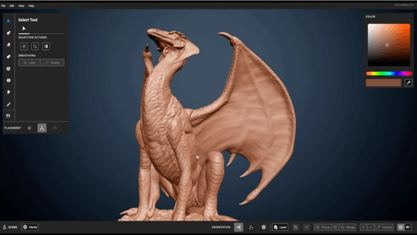
Task: Click the last icon in bottom bar
Action: tap(408, 227)
